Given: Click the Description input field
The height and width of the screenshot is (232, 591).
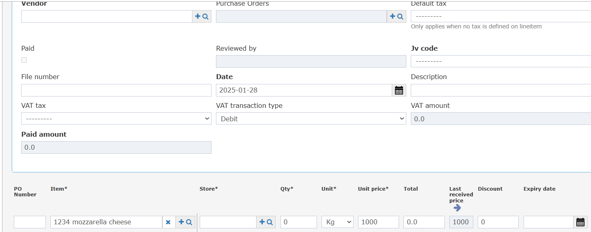Looking at the screenshot, I should 501,90.
